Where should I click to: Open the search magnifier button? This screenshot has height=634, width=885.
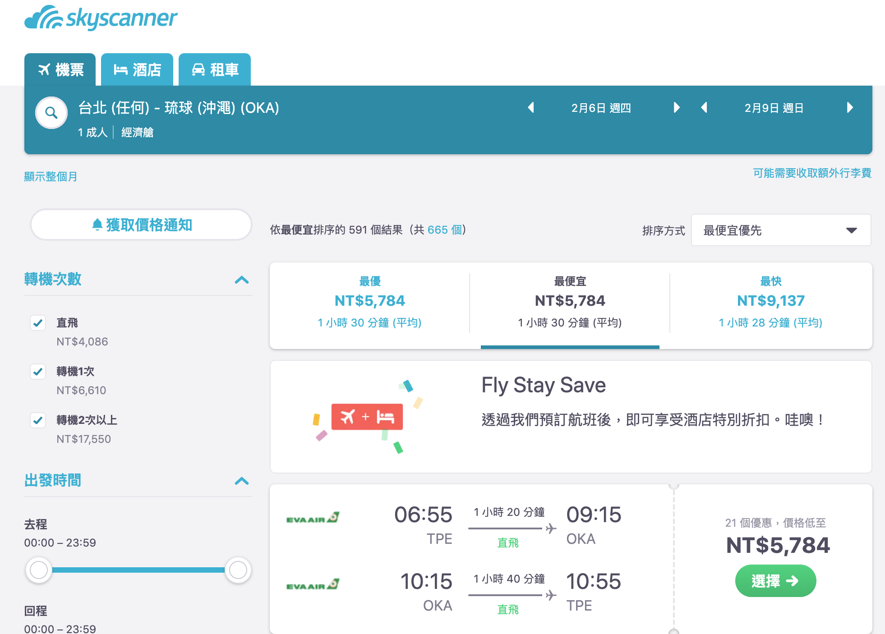coord(51,113)
